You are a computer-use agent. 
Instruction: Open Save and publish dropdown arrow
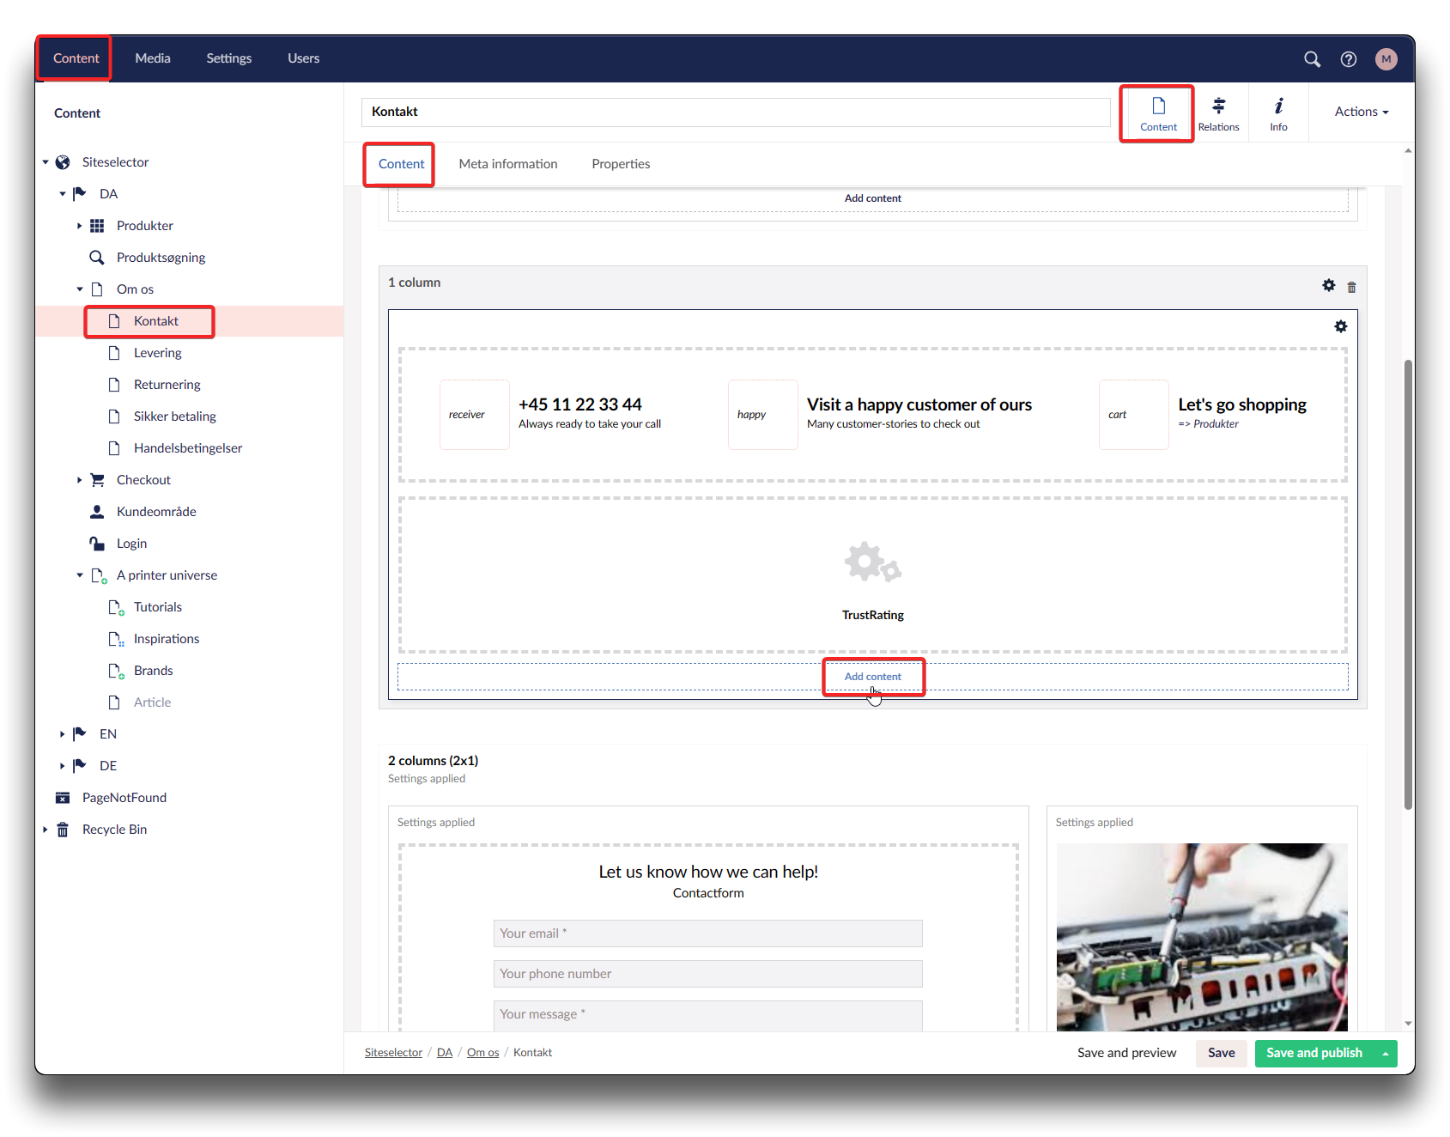[x=1385, y=1054]
